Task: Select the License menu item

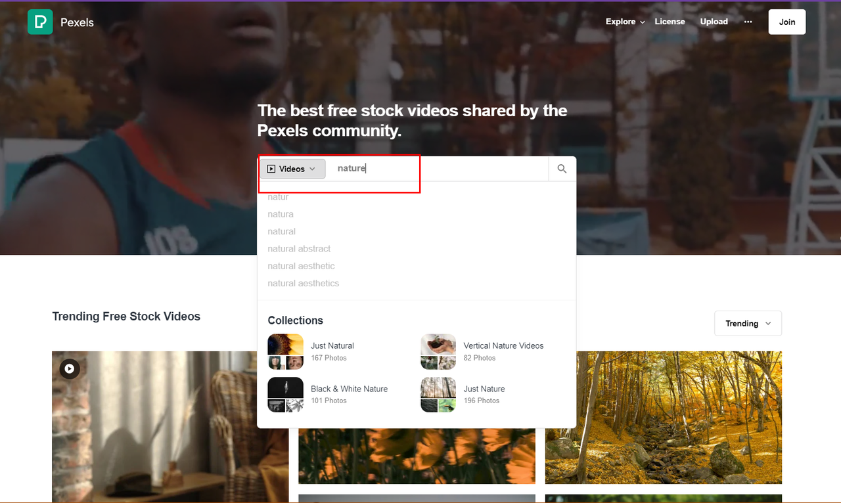Action: [670, 22]
